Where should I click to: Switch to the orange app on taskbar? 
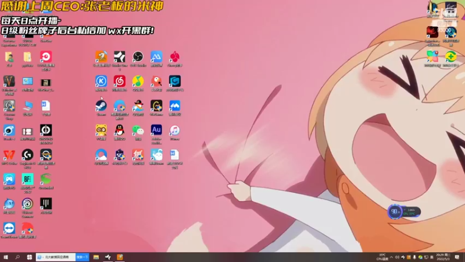tap(120, 257)
